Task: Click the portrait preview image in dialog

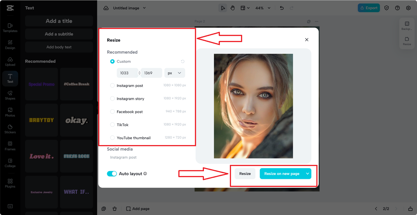Action: [253, 106]
